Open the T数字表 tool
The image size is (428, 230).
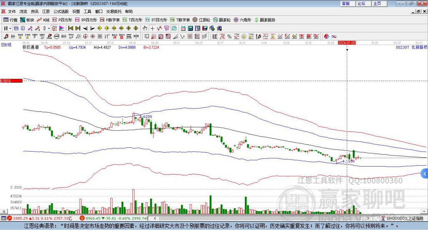[180, 20]
